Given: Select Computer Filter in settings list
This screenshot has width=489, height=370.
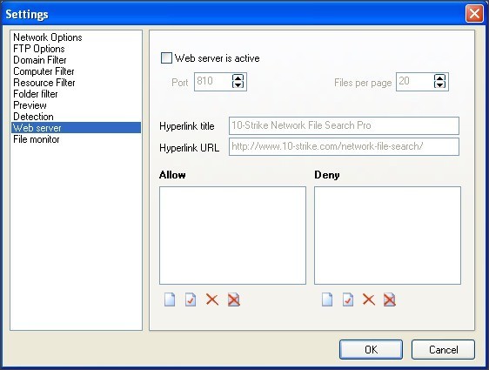Looking at the screenshot, I should 76,71.
